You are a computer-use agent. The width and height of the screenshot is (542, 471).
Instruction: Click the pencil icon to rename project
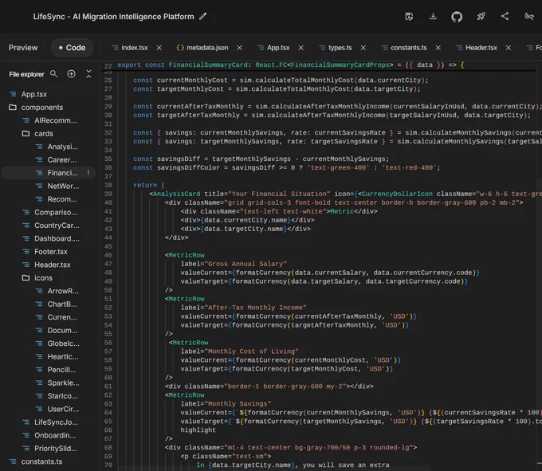click(203, 17)
